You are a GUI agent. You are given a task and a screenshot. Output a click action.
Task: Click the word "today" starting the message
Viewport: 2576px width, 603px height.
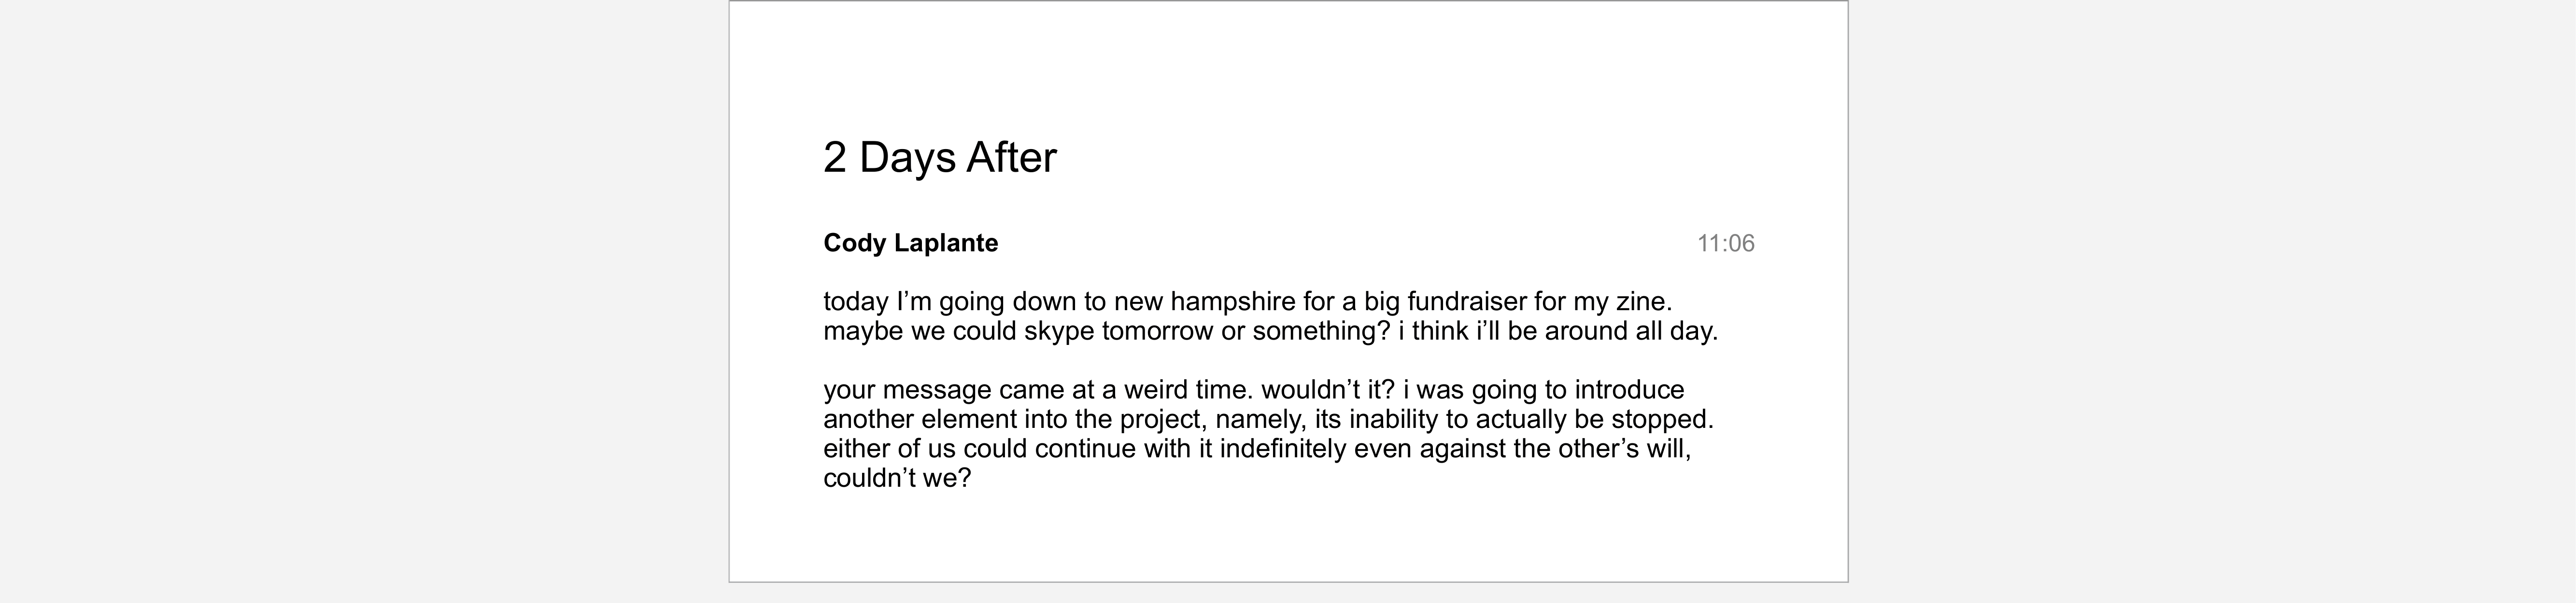click(x=856, y=301)
